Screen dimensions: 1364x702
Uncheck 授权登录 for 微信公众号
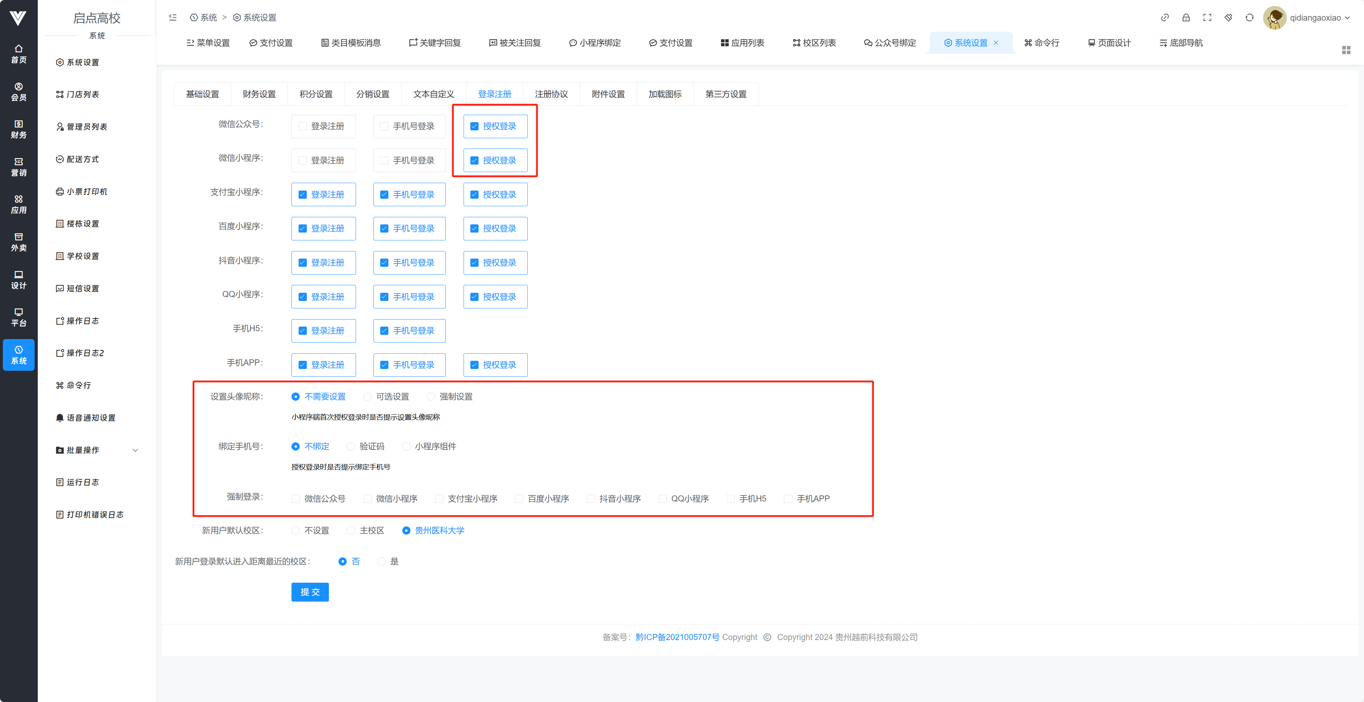[474, 126]
